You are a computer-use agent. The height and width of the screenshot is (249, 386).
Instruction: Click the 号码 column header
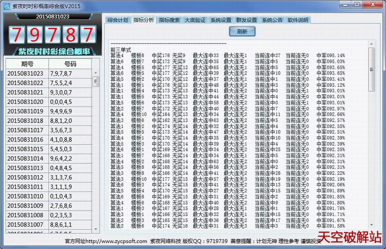coord(70,64)
